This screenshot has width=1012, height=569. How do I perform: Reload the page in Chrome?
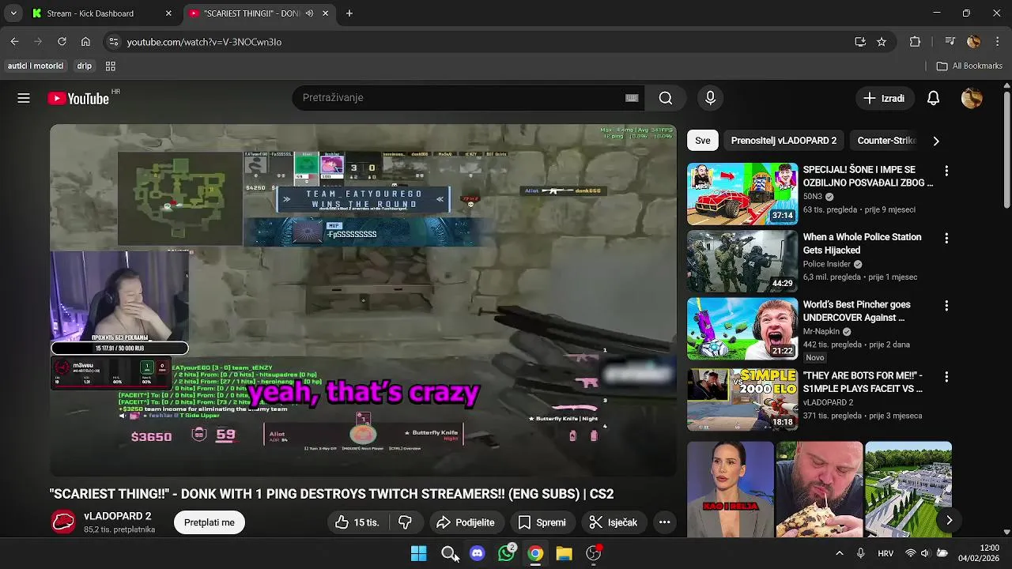coord(62,42)
